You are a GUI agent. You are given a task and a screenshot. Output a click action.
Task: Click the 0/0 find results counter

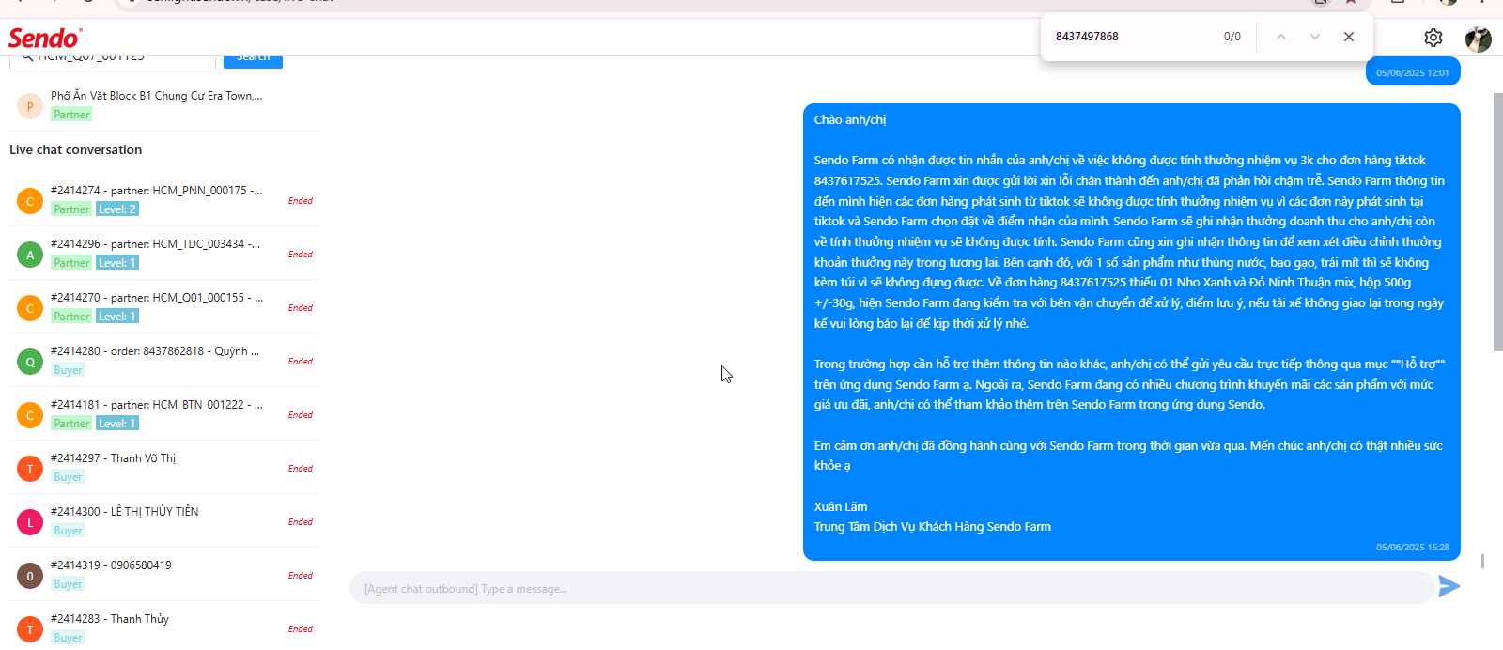pyautogui.click(x=1232, y=37)
